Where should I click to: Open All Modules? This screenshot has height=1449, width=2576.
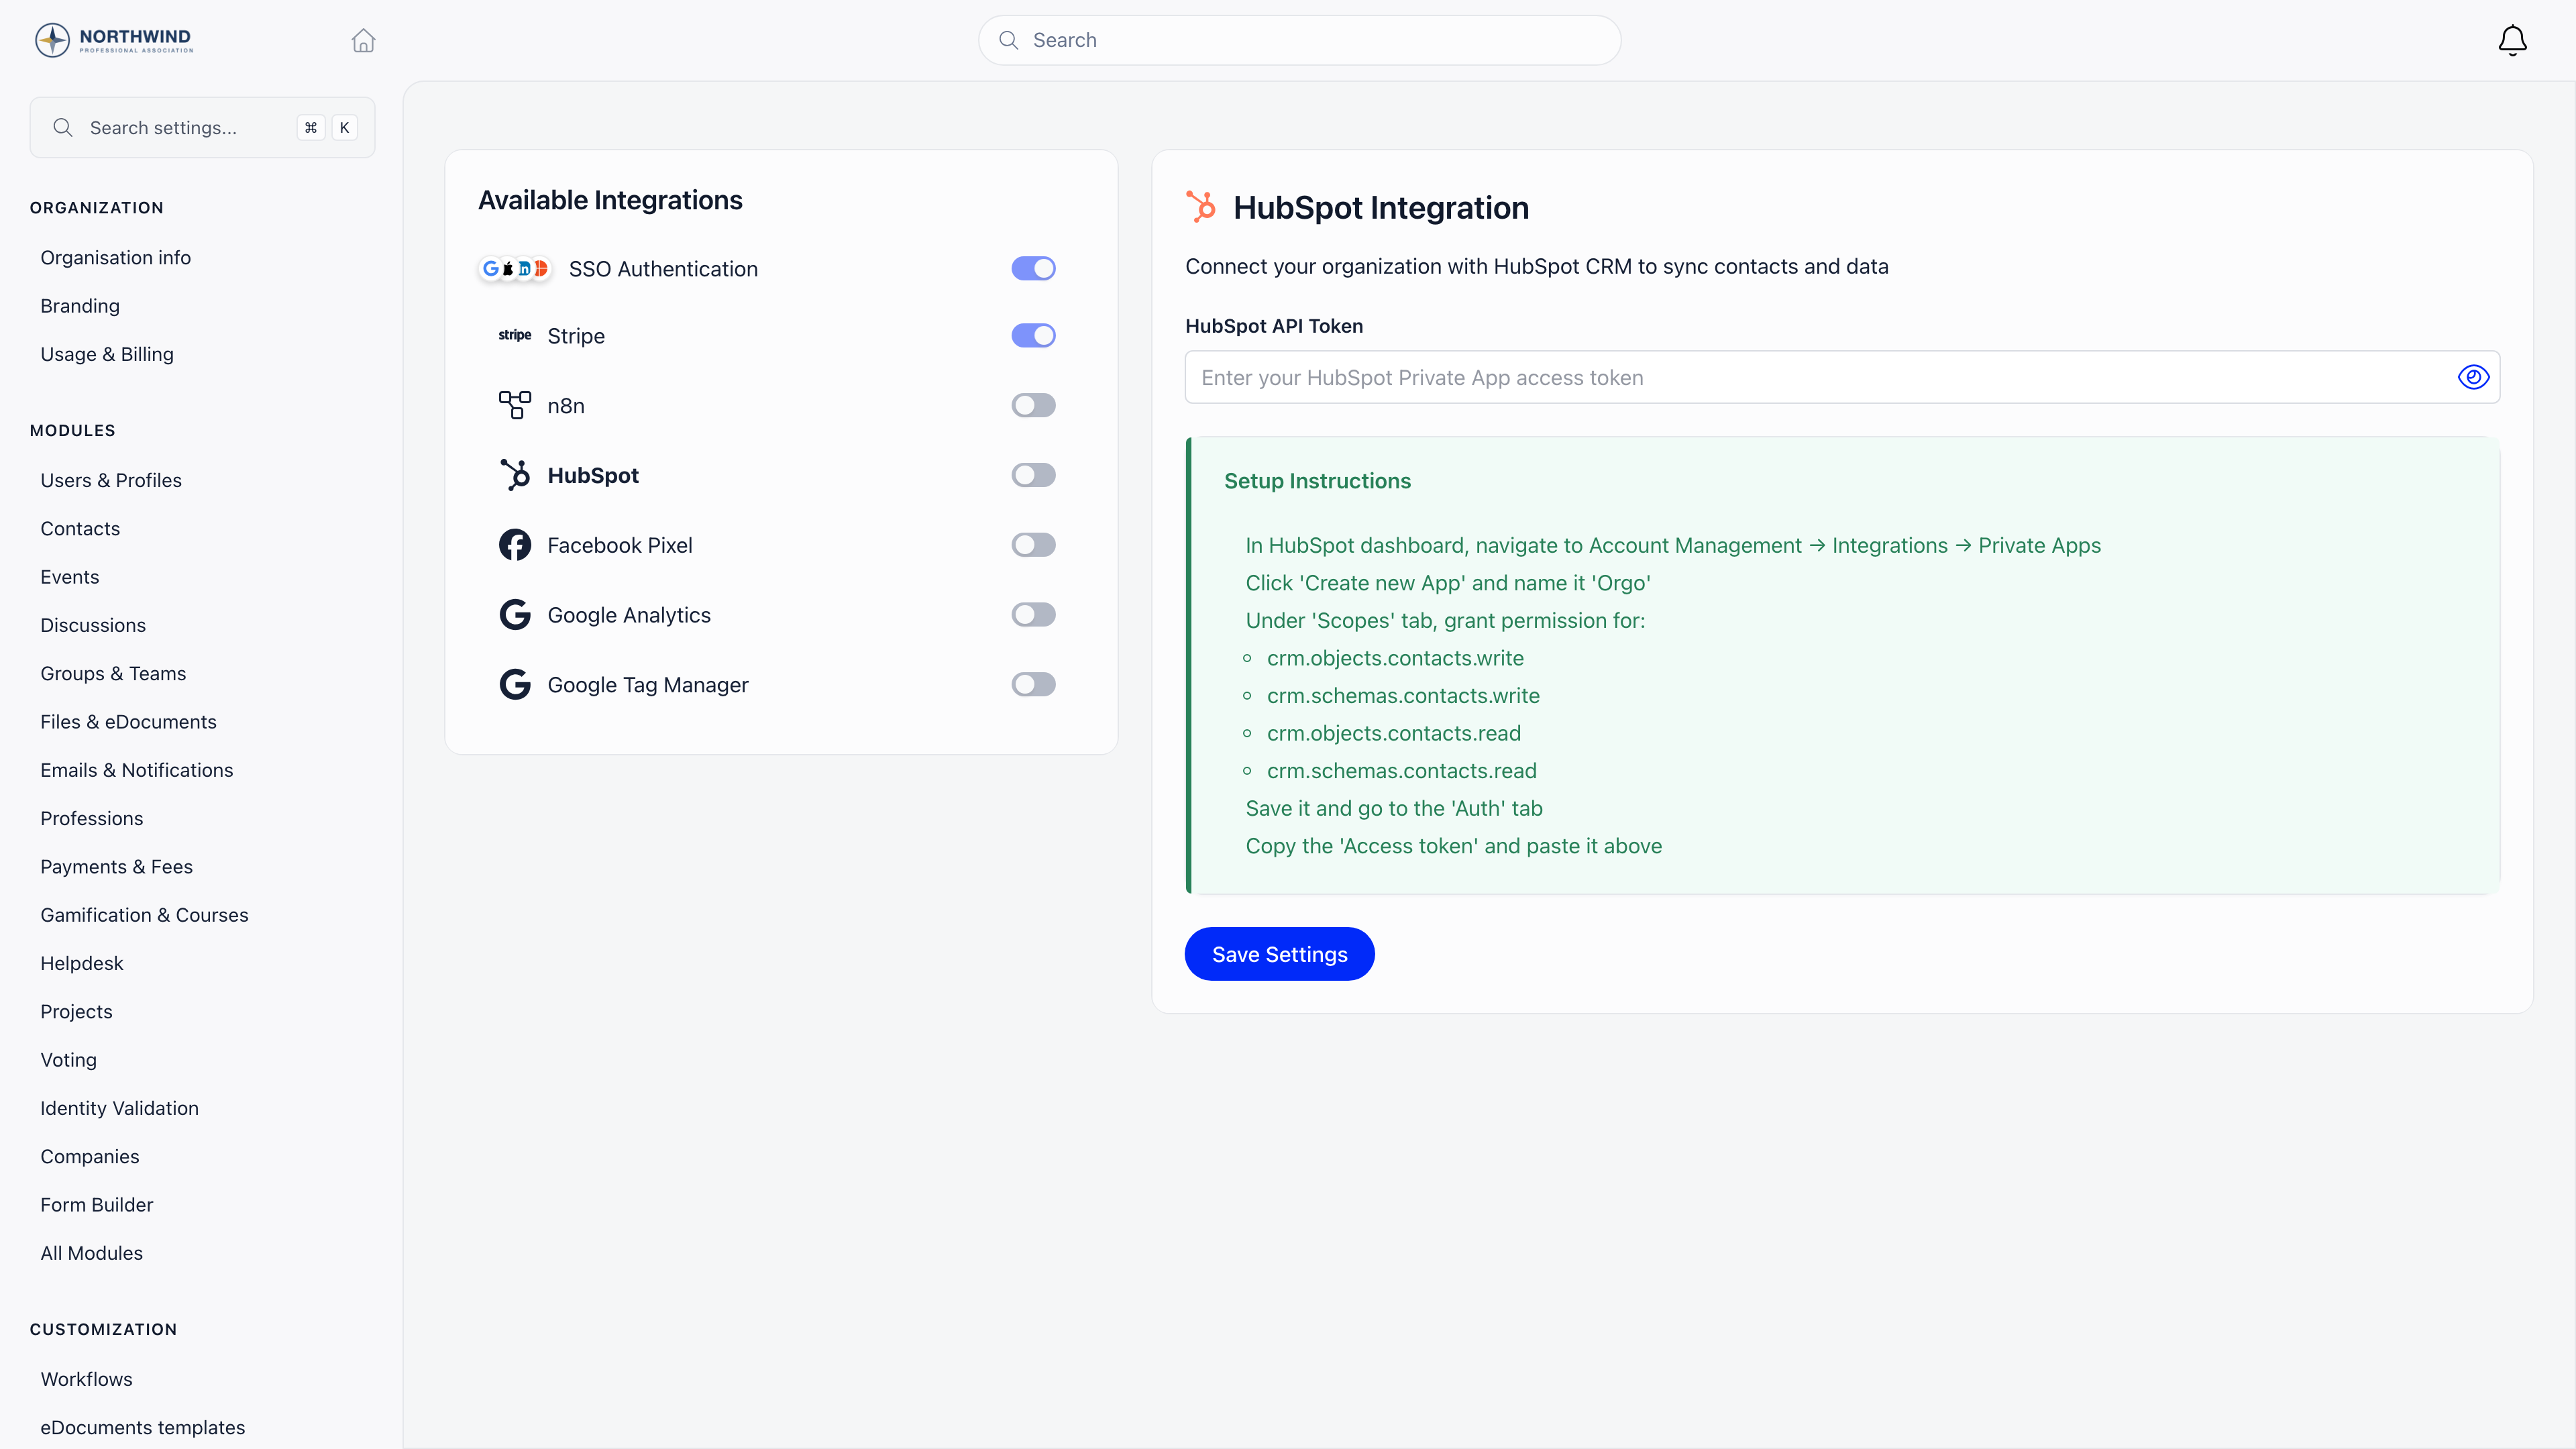92,1253
